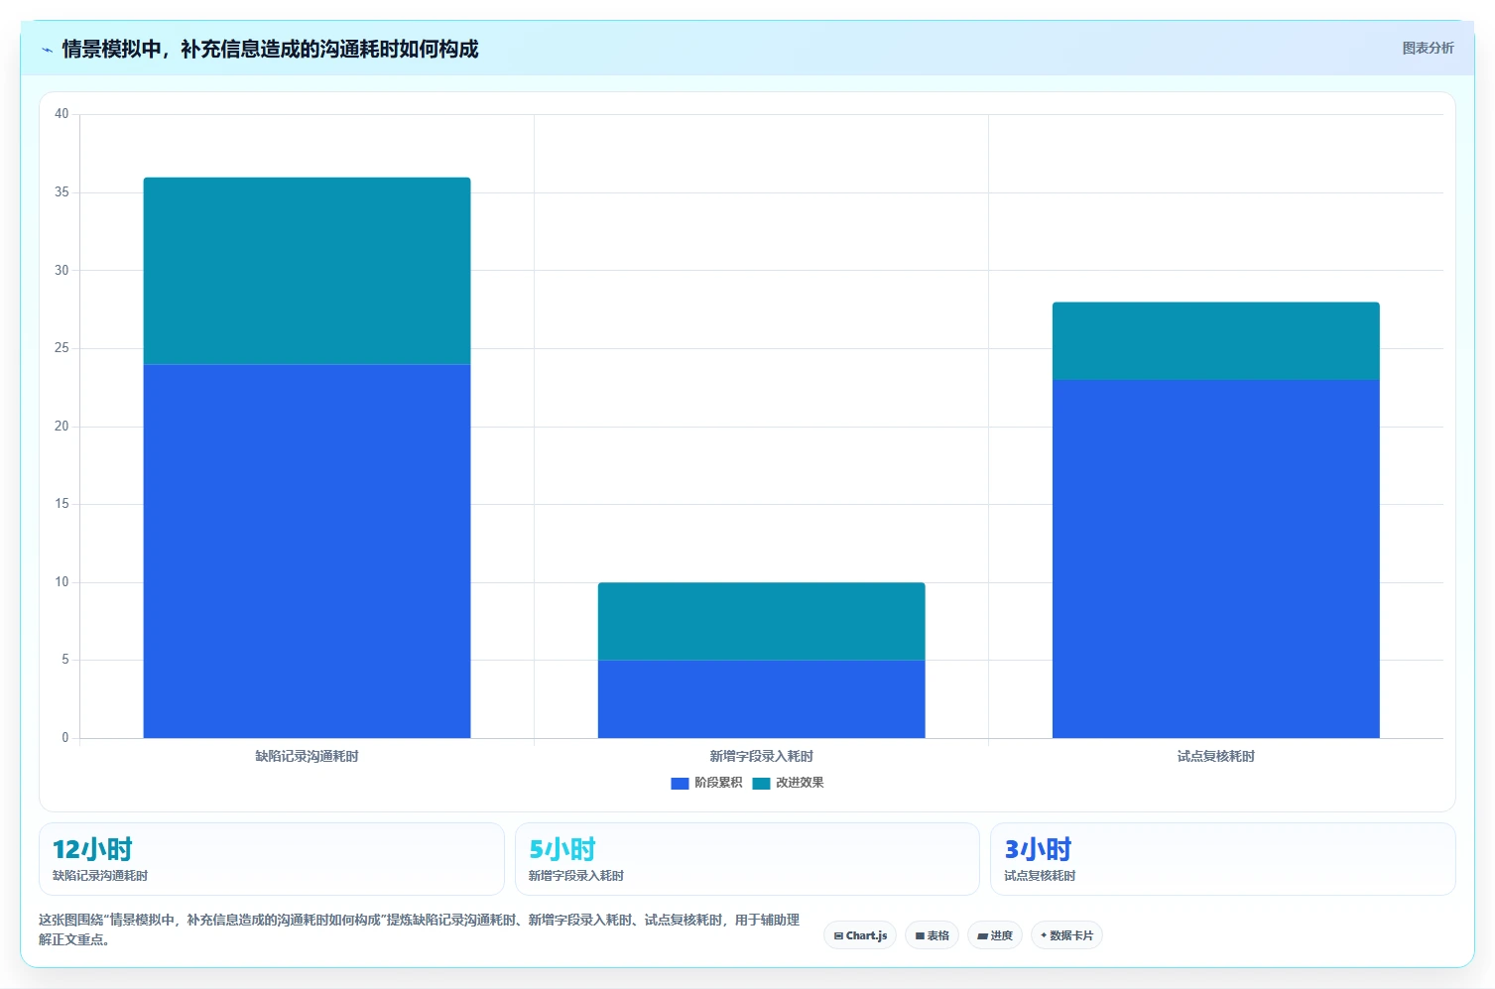Click the 缺陷记录沟通耗时 caption under 12小时
This screenshot has width=1495, height=989.
tap(100, 876)
